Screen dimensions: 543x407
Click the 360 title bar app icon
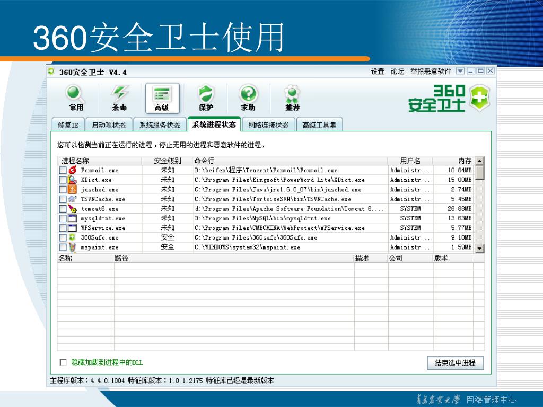coord(51,72)
